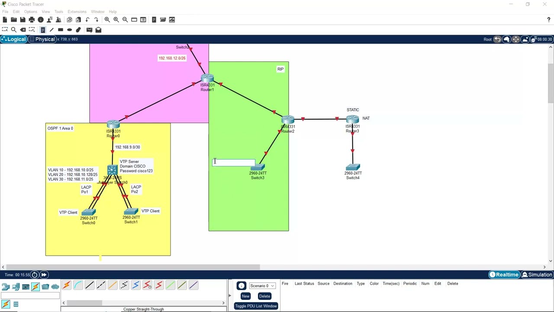This screenshot has height=312, width=554.
Task: Open the Edit menu
Action: [16, 12]
